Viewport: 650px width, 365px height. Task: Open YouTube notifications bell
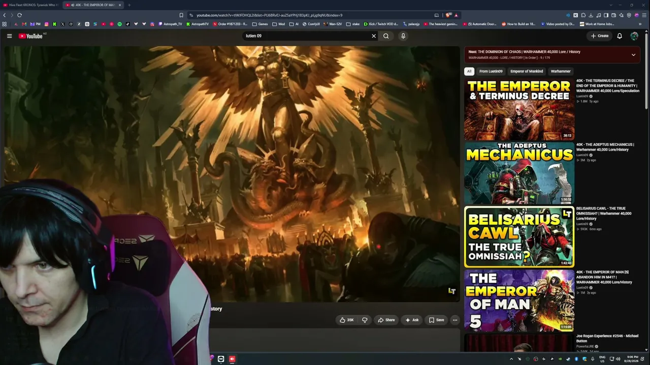tap(620, 36)
